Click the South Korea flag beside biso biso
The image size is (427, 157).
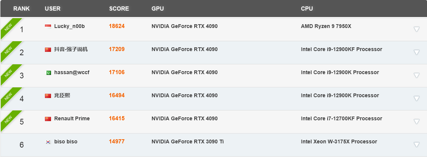(48, 142)
